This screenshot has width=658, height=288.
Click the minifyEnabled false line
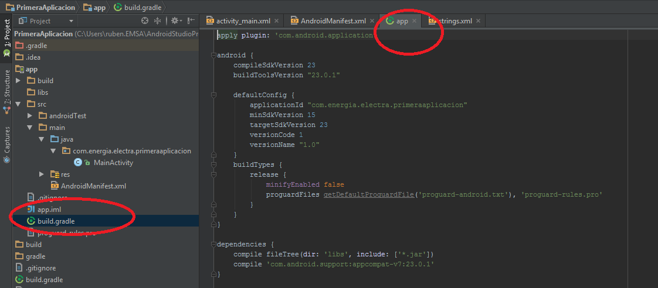tap(305, 184)
